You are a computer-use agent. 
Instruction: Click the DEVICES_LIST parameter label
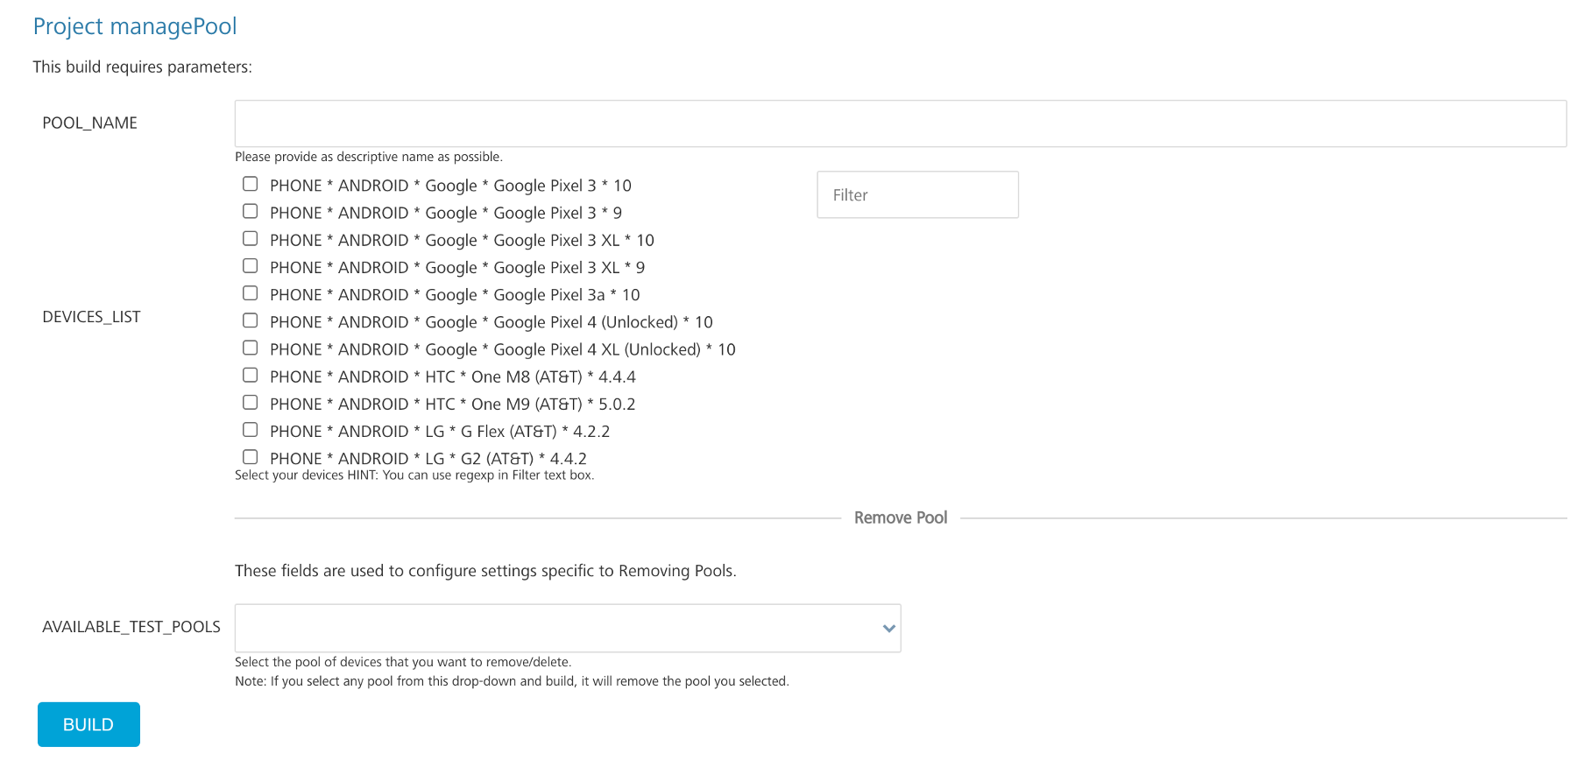[91, 316]
